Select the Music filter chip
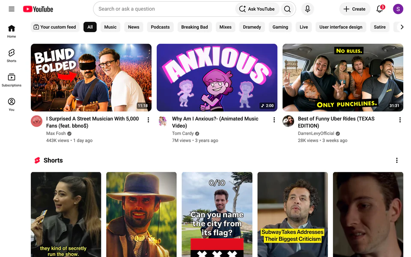This screenshot has height=257, width=411. (110, 27)
